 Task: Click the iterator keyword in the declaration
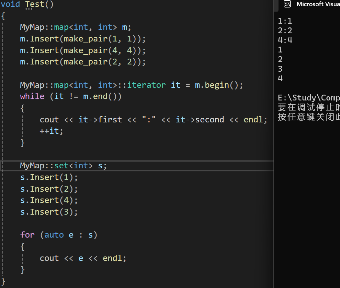[146, 85]
